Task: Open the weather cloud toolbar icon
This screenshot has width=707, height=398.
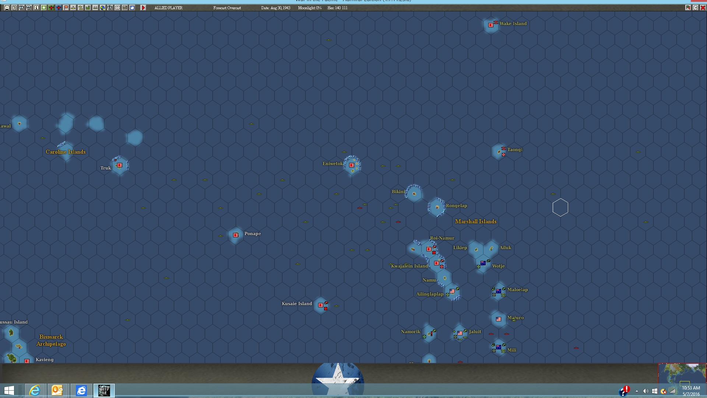Action: [x=132, y=8]
